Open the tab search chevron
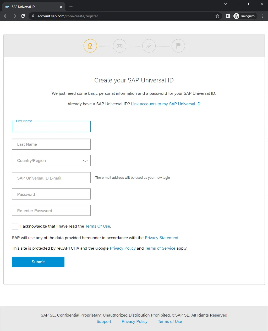Image resolution: width=268 pixels, height=331 pixels. point(226,4)
